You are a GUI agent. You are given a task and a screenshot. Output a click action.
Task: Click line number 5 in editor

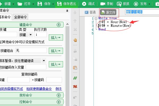[92, 33]
